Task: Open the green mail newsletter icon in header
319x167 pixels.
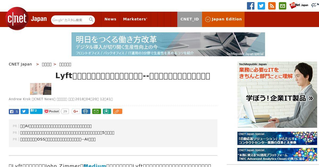Action: 283,6
